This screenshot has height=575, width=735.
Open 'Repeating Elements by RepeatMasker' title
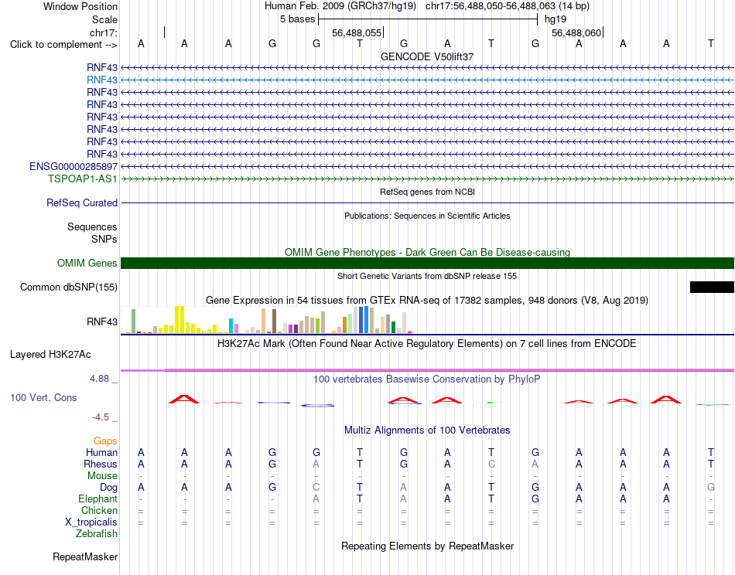pyautogui.click(x=428, y=546)
